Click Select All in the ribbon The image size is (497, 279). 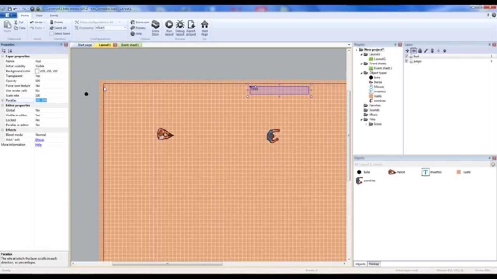[x=58, y=28]
